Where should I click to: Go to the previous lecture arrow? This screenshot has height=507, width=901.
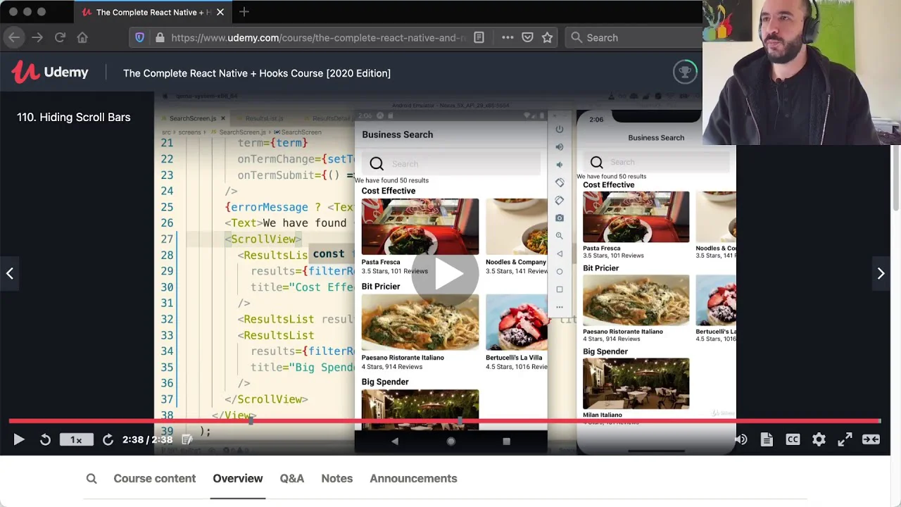pos(10,273)
